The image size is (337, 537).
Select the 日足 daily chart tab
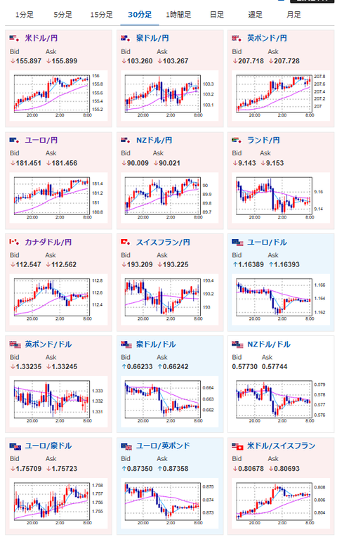tap(216, 15)
